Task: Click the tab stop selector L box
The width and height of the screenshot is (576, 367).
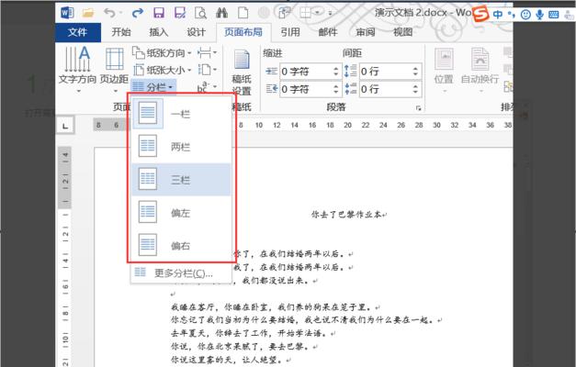Action: click(65, 125)
